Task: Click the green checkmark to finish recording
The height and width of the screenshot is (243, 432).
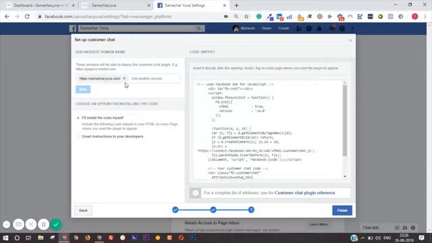Action: (56, 224)
